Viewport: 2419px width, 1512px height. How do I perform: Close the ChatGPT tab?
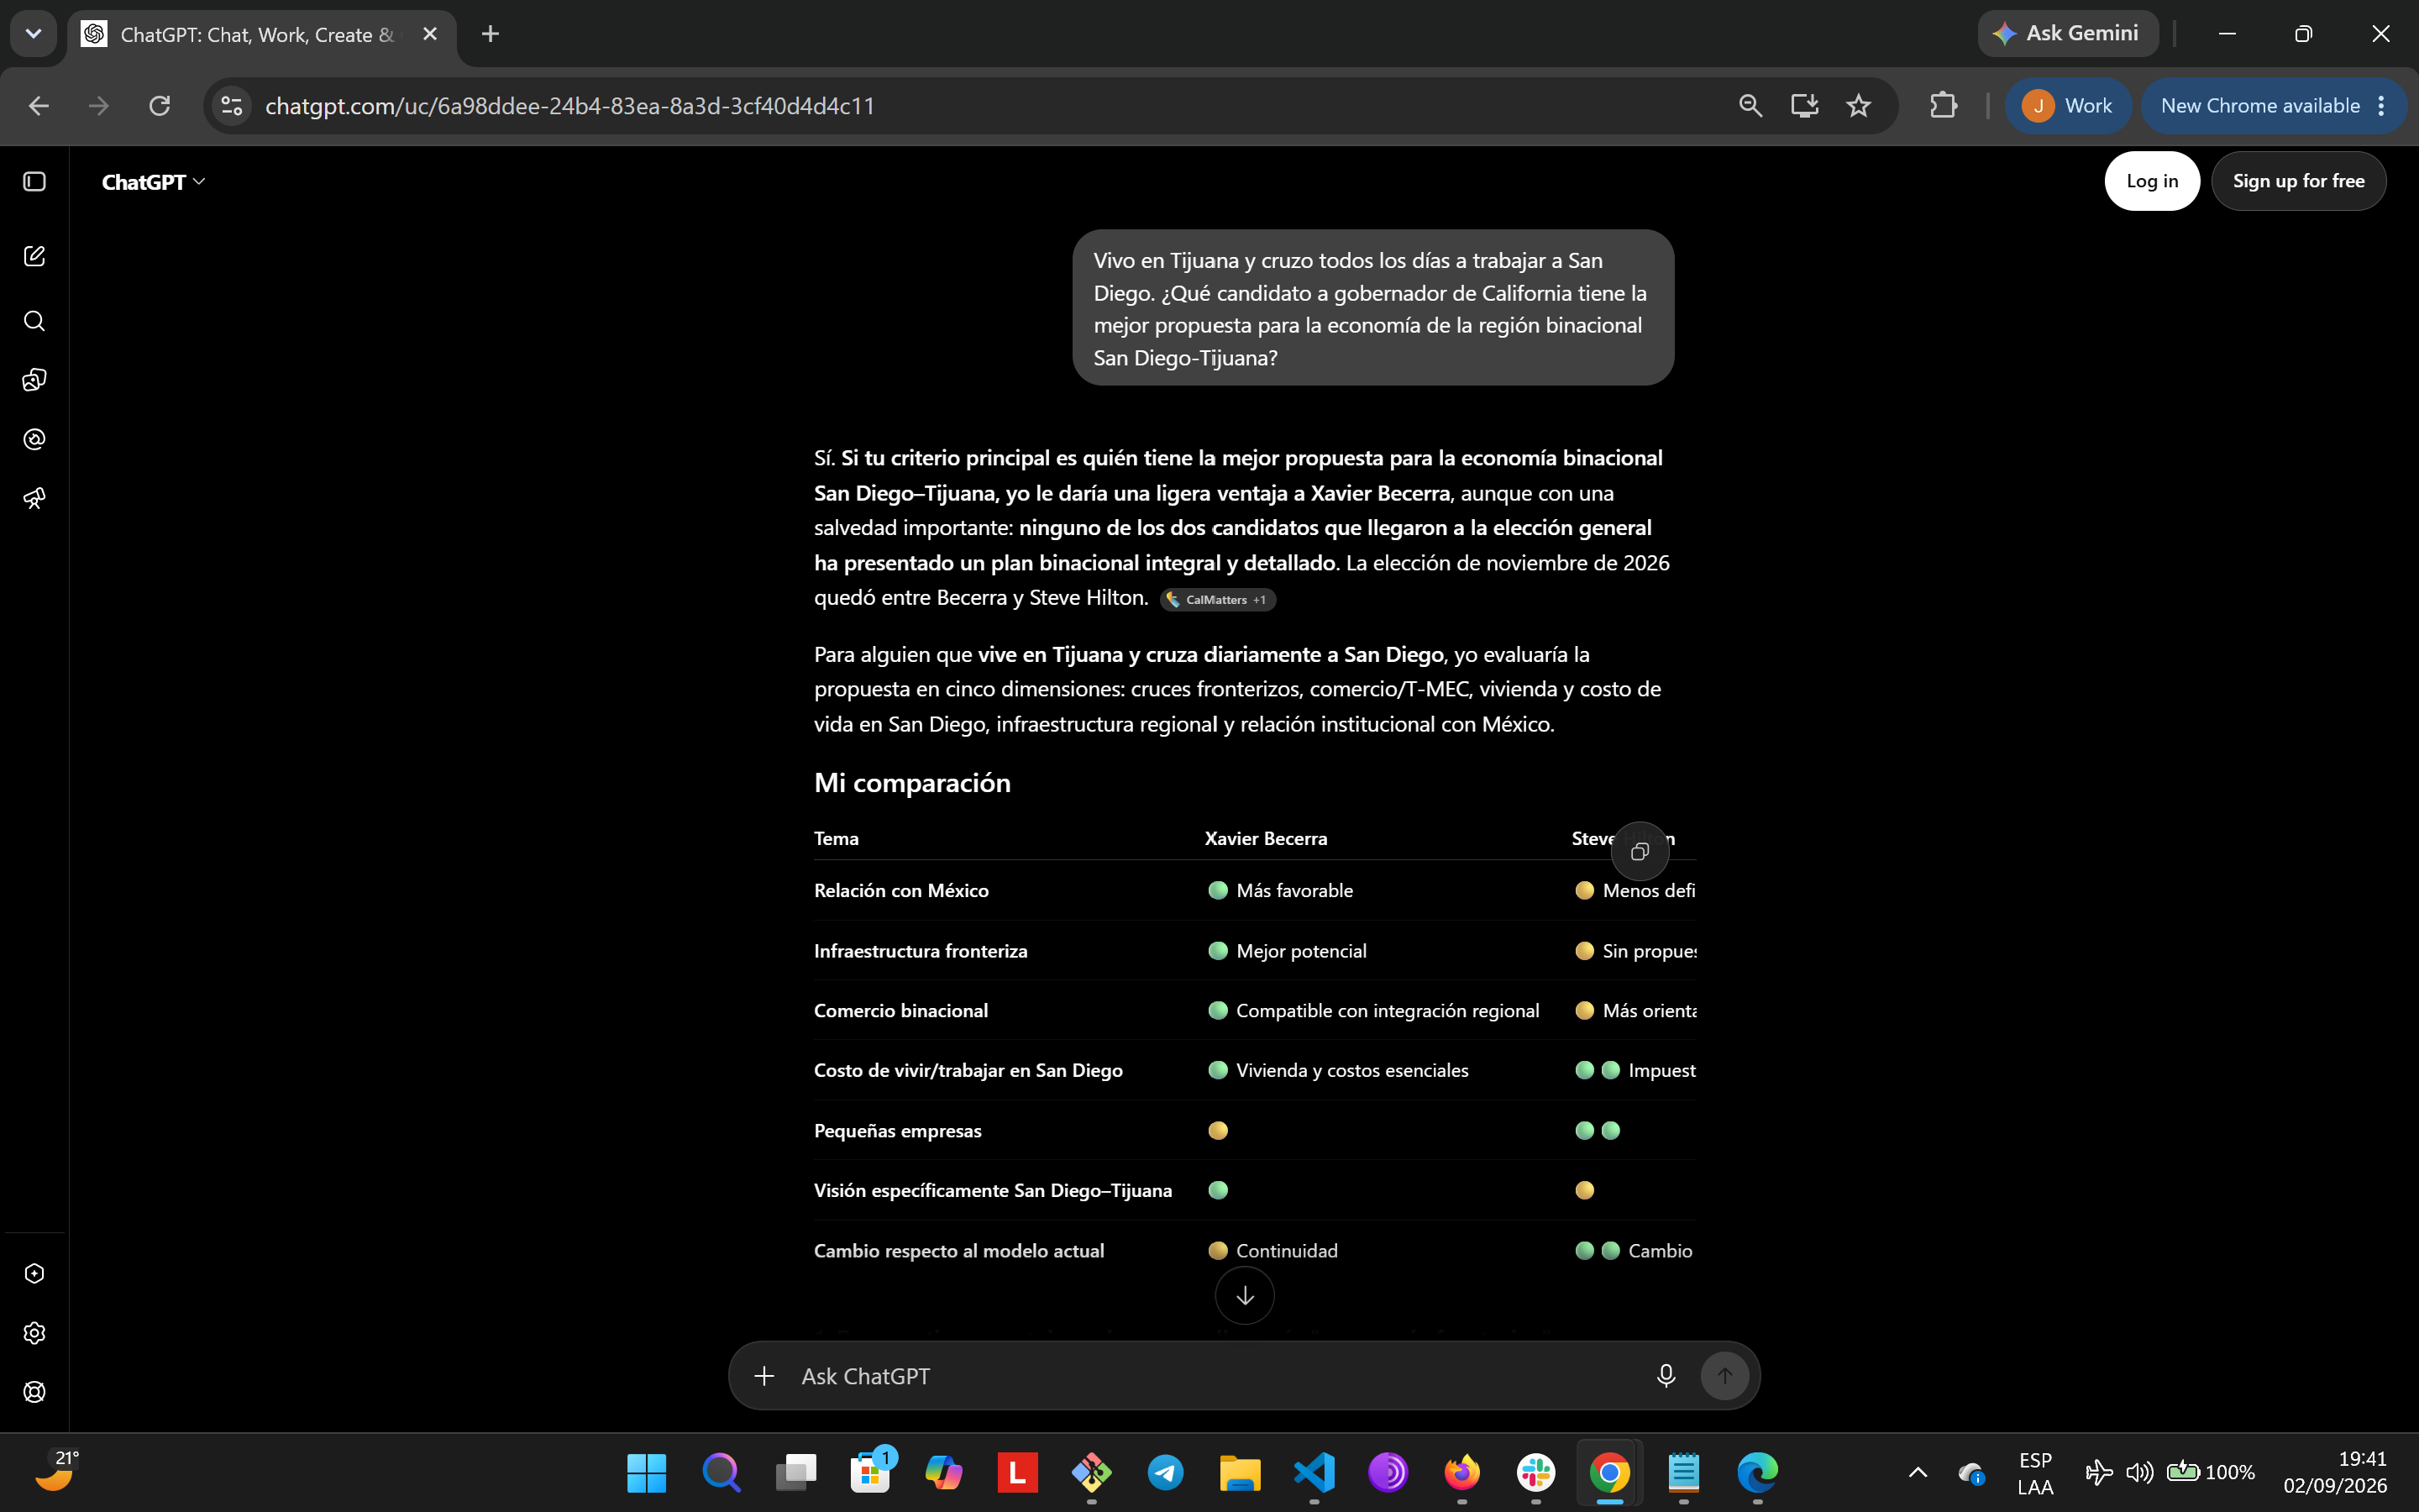coord(430,34)
